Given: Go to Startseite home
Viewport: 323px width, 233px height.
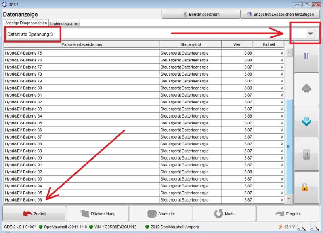Looking at the screenshot, I should pyautogui.click(x=161, y=214).
